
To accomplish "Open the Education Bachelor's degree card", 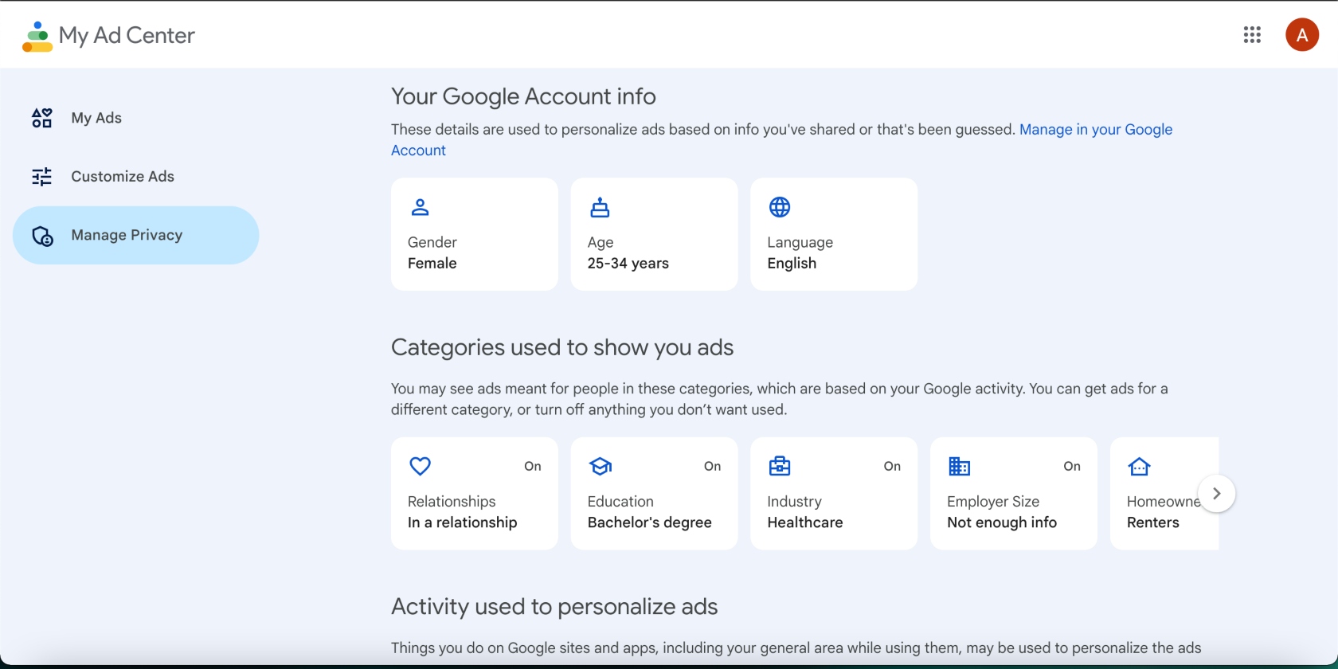I will coord(655,494).
